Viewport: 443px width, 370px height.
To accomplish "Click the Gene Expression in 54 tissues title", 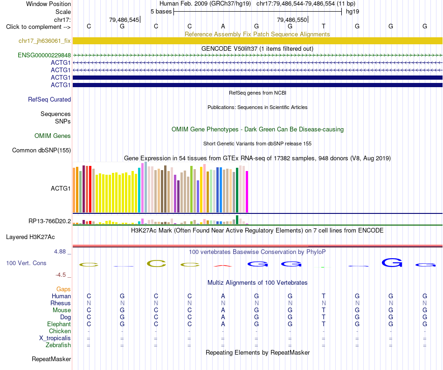I will tap(257, 158).
